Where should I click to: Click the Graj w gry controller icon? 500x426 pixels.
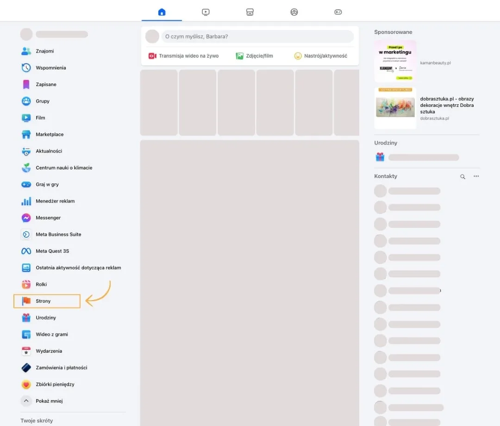point(26,184)
